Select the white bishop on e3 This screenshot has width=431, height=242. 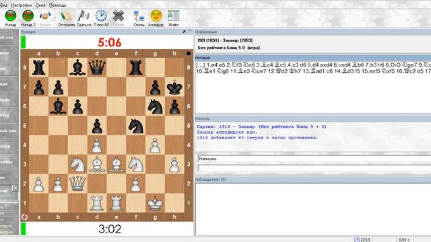(117, 164)
